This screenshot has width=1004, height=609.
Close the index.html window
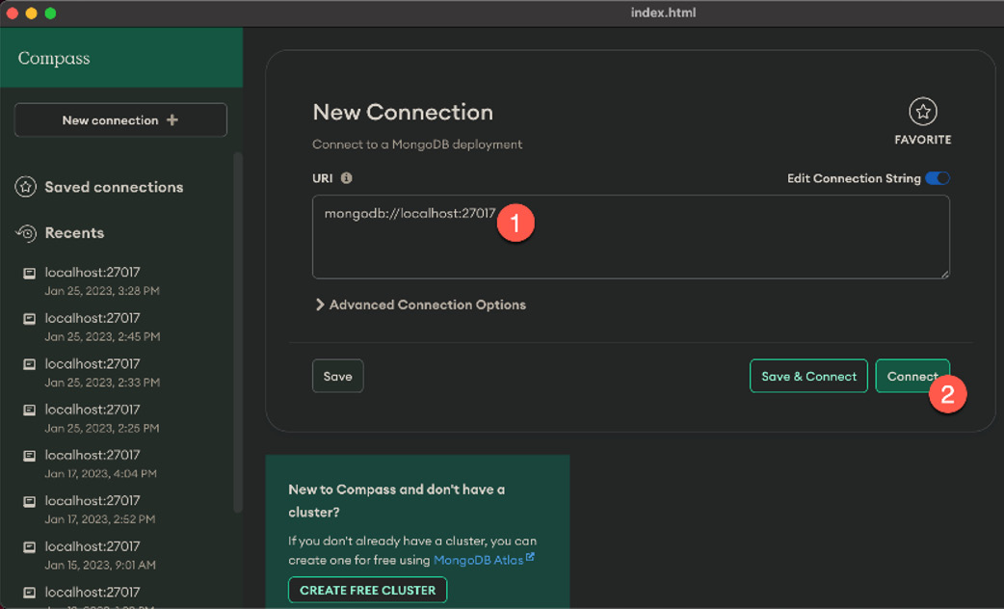13,13
